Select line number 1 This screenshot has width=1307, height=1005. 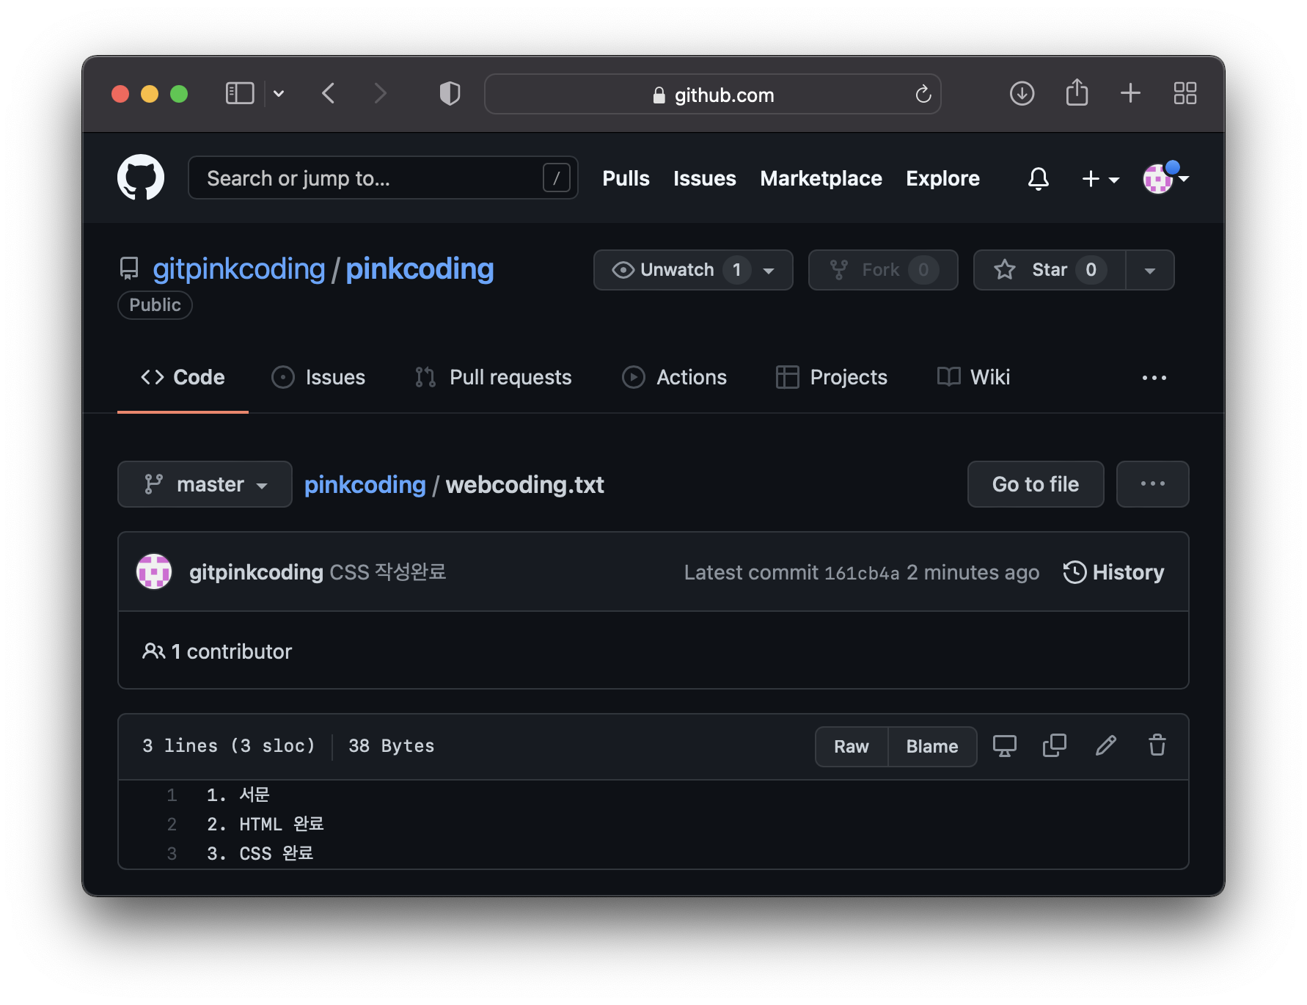[172, 795]
